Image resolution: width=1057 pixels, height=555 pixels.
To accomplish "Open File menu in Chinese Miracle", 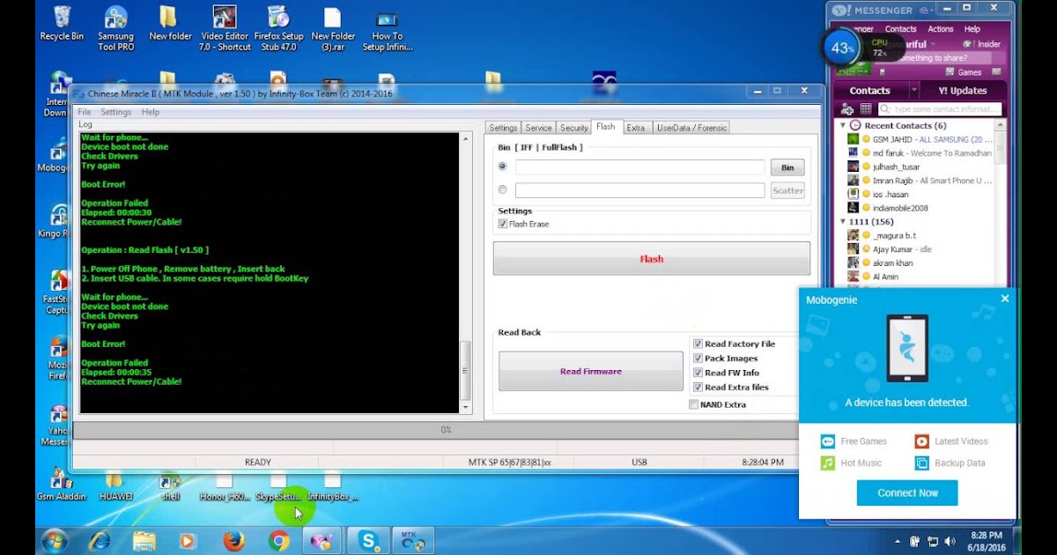I will tap(85, 112).
